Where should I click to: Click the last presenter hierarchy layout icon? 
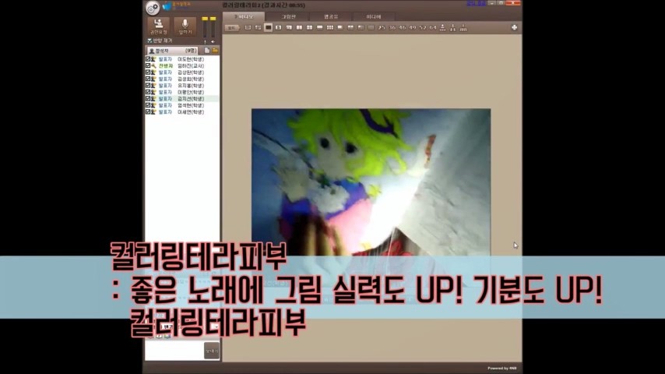coord(463,27)
